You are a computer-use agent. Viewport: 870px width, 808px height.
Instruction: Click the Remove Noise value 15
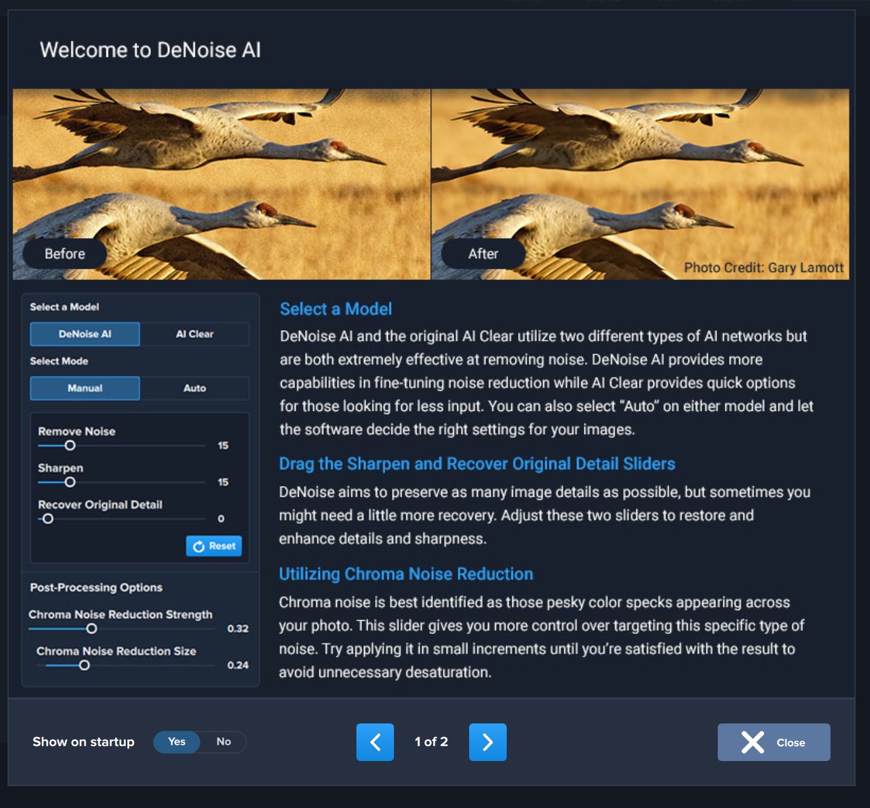point(223,445)
